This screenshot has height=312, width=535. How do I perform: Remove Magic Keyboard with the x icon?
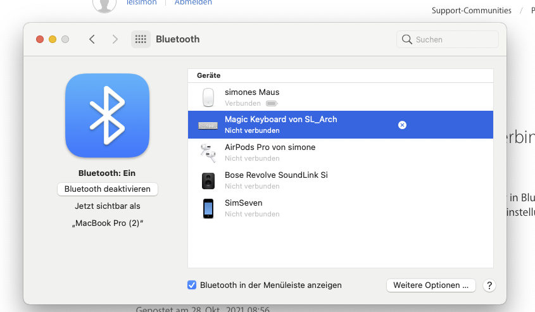pyautogui.click(x=402, y=125)
